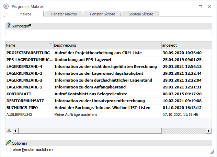The height and width of the screenshot is (157, 217).
Task: Click the question mark icon beside Suchbegriff
Action: (x=9, y=26)
